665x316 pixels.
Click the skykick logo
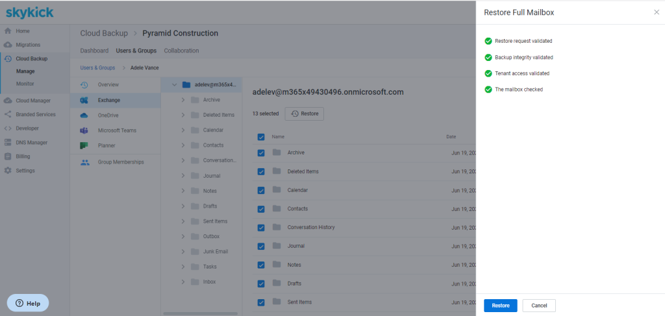(x=30, y=13)
